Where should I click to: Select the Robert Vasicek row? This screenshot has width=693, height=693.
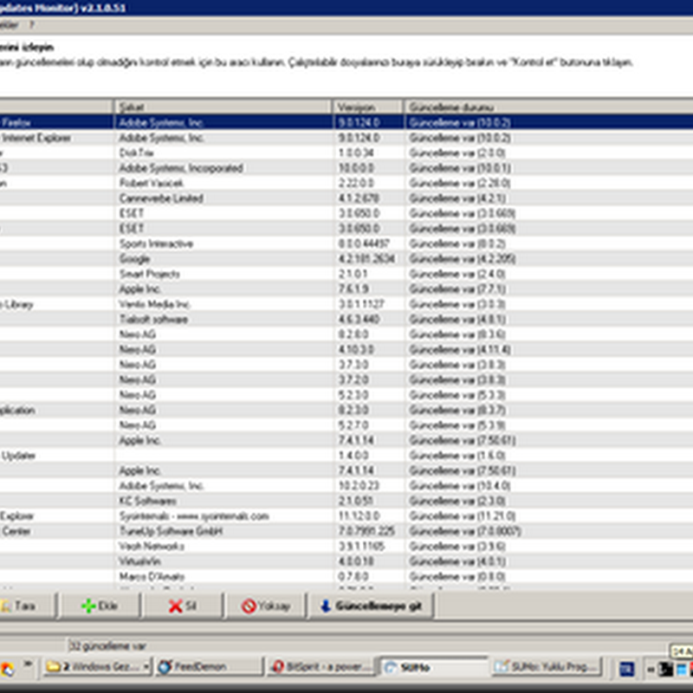pos(346,183)
